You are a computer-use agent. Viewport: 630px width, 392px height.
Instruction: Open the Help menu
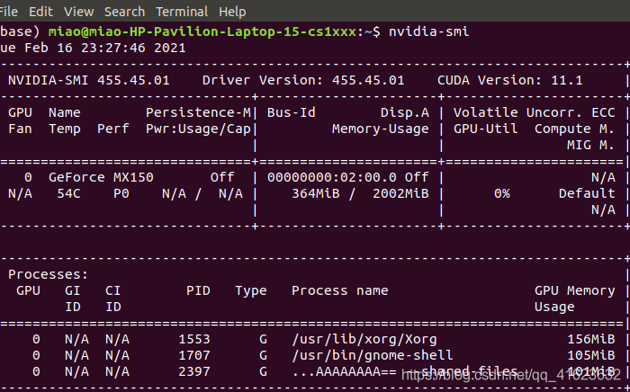tap(232, 12)
